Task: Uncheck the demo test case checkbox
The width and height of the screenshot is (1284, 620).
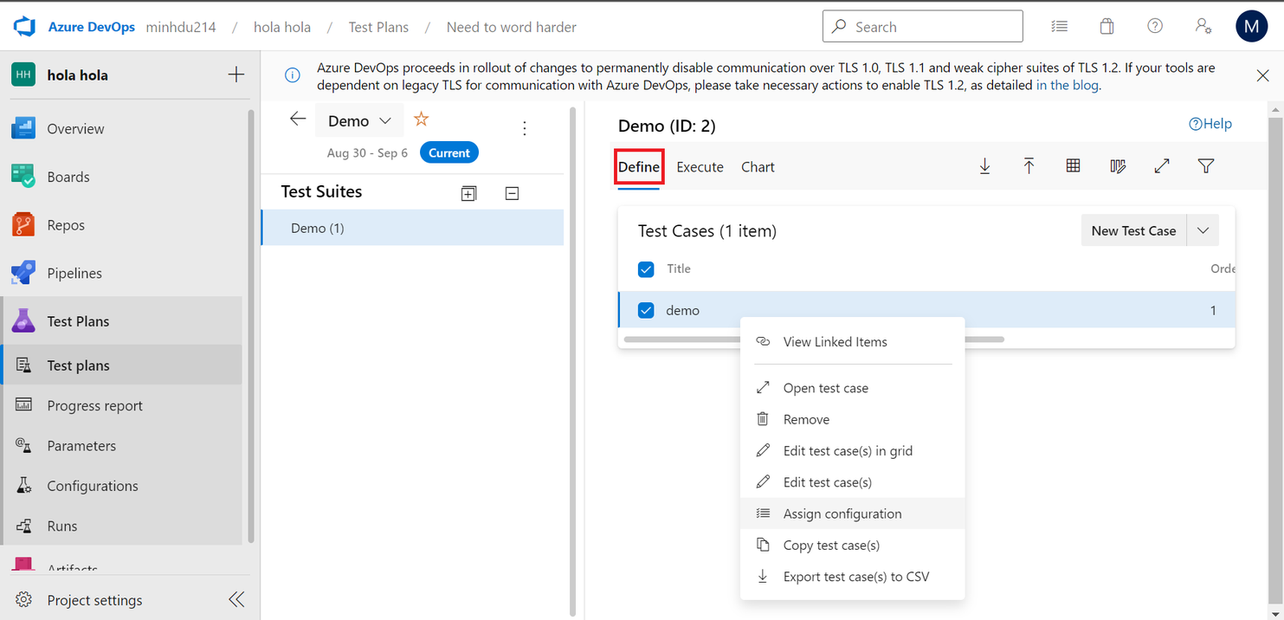Action: point(646,310)
